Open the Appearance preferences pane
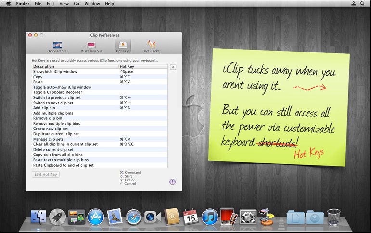 (x=57, y=46)
